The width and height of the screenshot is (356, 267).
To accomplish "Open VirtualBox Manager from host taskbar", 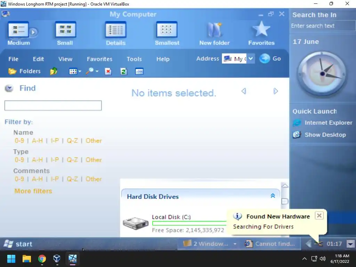I will click(x=57, y=259).
